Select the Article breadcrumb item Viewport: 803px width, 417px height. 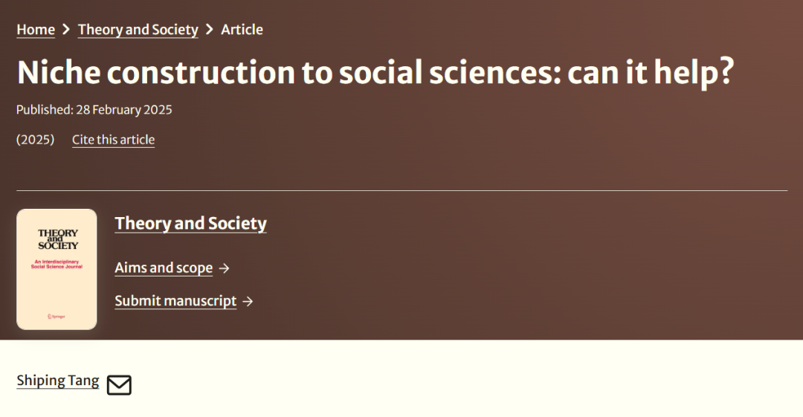pos(242,30)
